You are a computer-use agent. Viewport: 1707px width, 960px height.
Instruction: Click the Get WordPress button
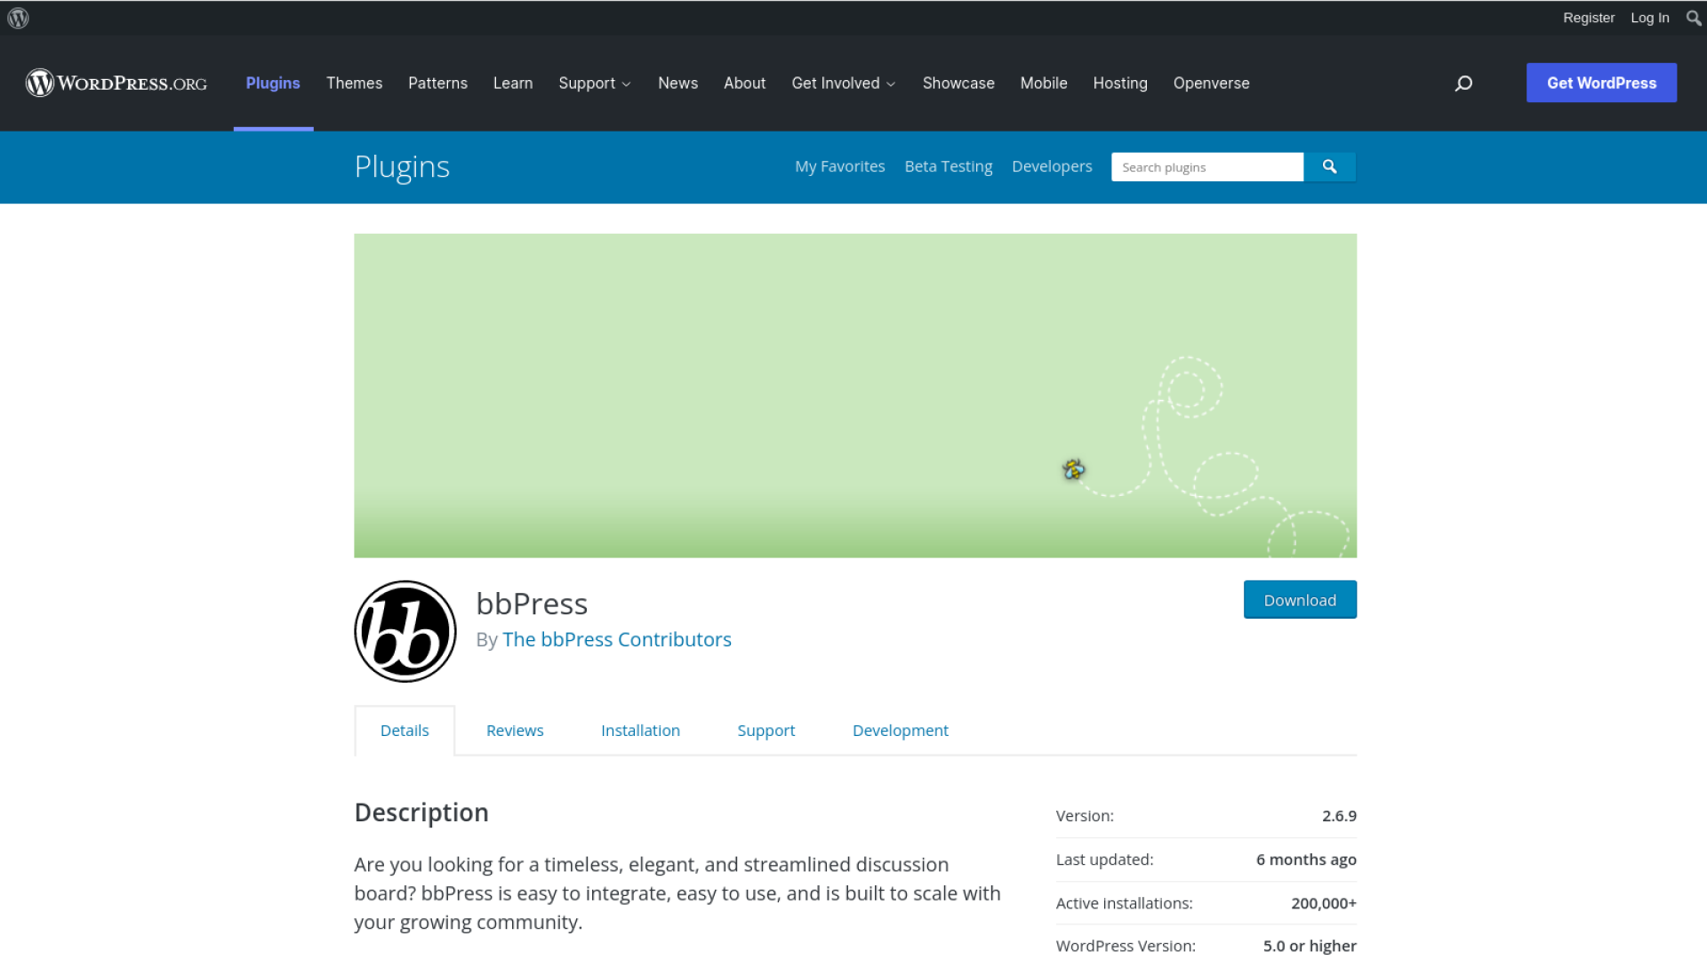pos(1601,83)
